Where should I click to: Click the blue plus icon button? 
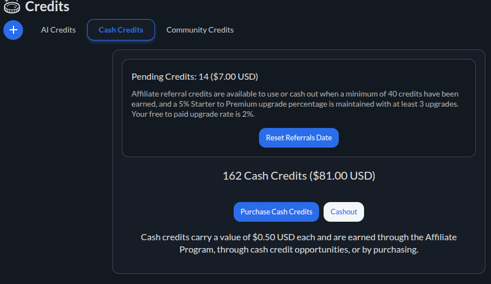click(13, 30)
